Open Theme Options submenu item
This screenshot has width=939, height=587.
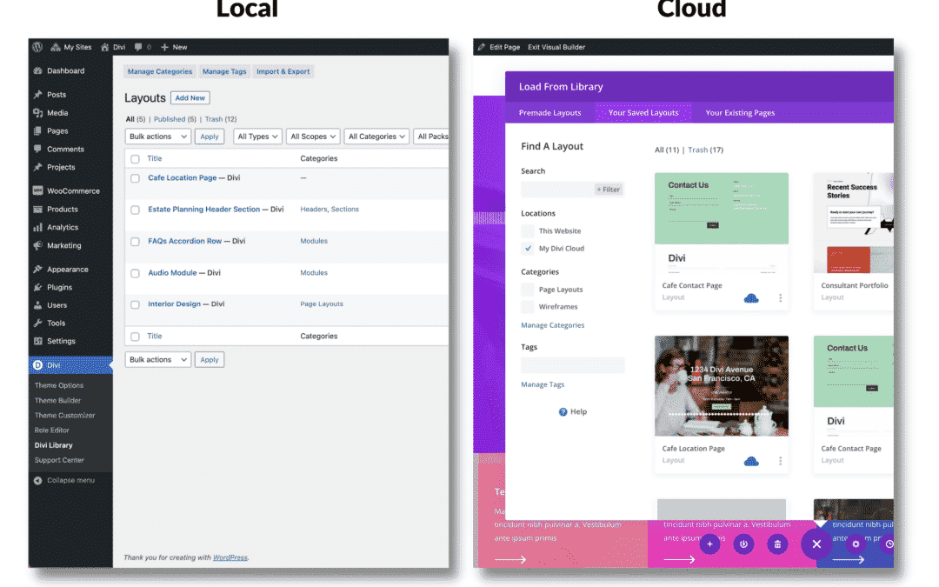(59, 385)
